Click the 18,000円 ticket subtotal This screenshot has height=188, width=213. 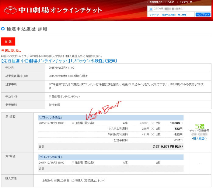[176, 123]
